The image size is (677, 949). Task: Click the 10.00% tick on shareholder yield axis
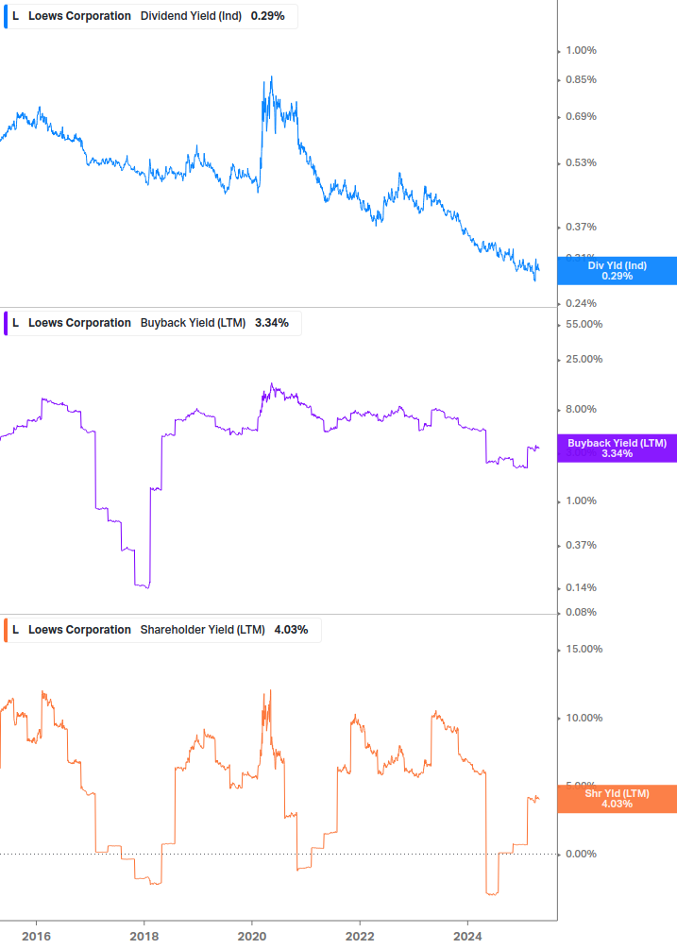[584, 719]
